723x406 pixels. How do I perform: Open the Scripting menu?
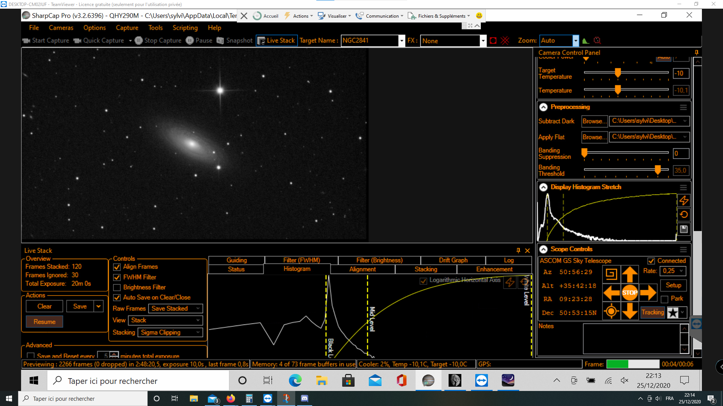185,28
